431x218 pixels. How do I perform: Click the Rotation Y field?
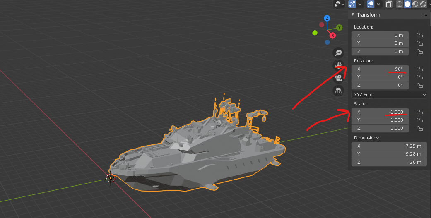tap(380, 77)
